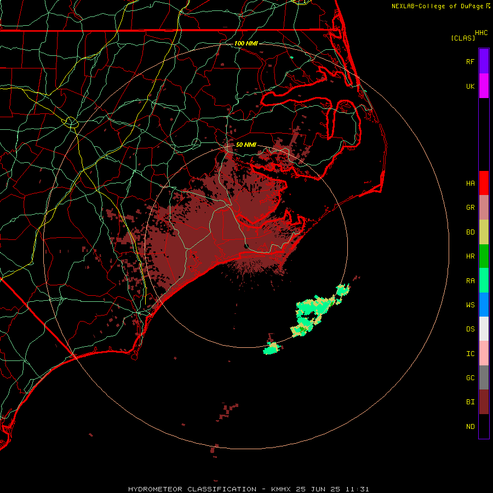Click the BD yellow legend swatch
493x493 pixels.
pyautogui.click(x=484, y=232)
